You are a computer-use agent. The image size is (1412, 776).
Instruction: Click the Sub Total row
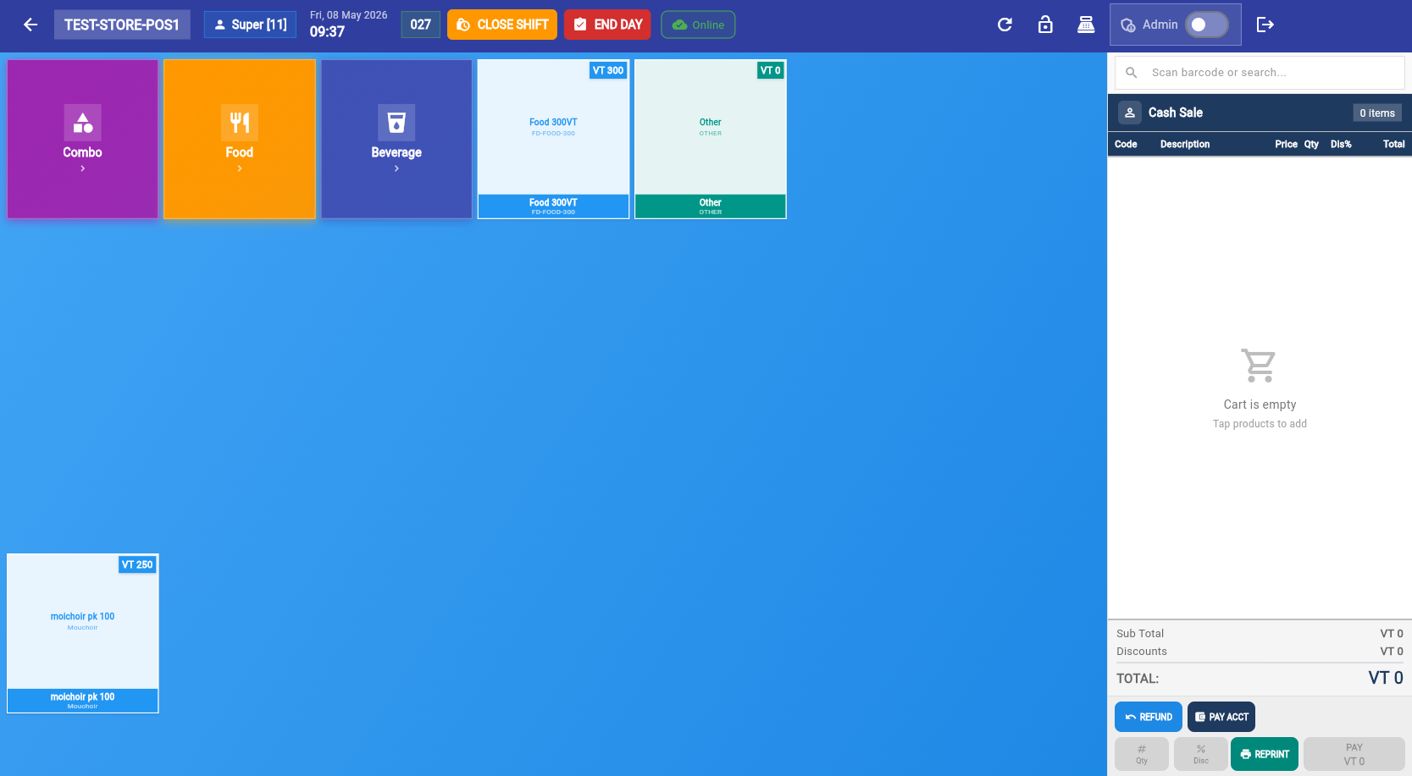coord(1260,634)
